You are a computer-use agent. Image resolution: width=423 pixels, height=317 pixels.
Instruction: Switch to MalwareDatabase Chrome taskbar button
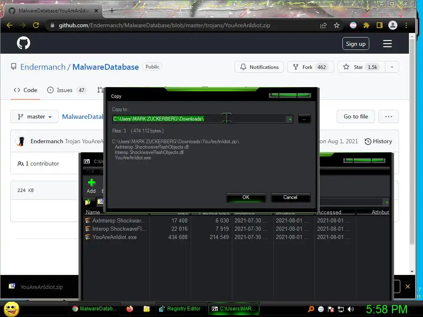pyautogui.click(x=95, y=309)
